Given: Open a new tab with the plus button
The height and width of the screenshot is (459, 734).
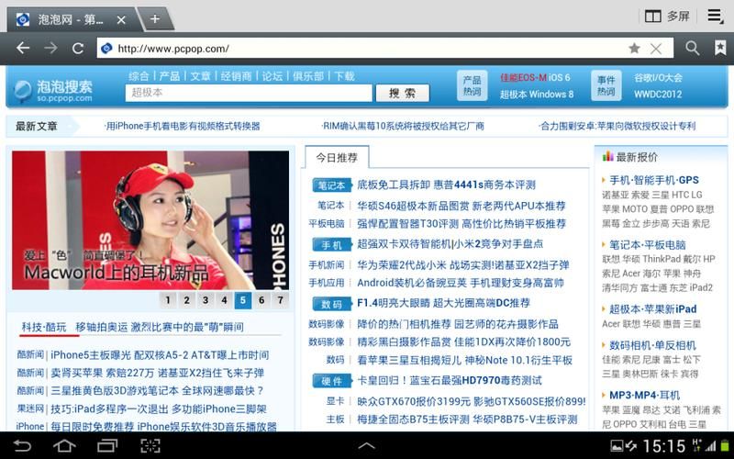Looking at the screenshot, I should 154,18.
